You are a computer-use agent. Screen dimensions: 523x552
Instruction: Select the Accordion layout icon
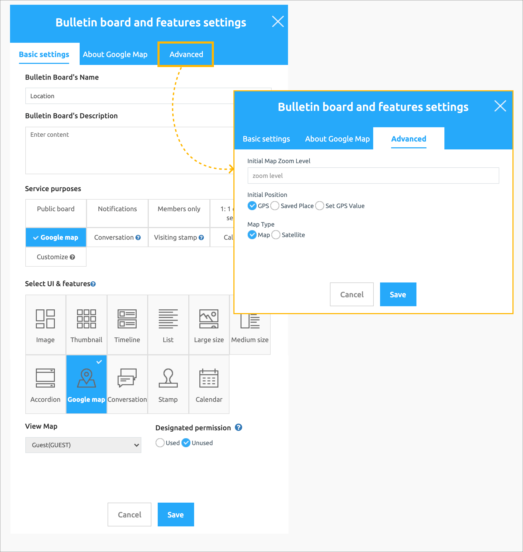(45, 378)
